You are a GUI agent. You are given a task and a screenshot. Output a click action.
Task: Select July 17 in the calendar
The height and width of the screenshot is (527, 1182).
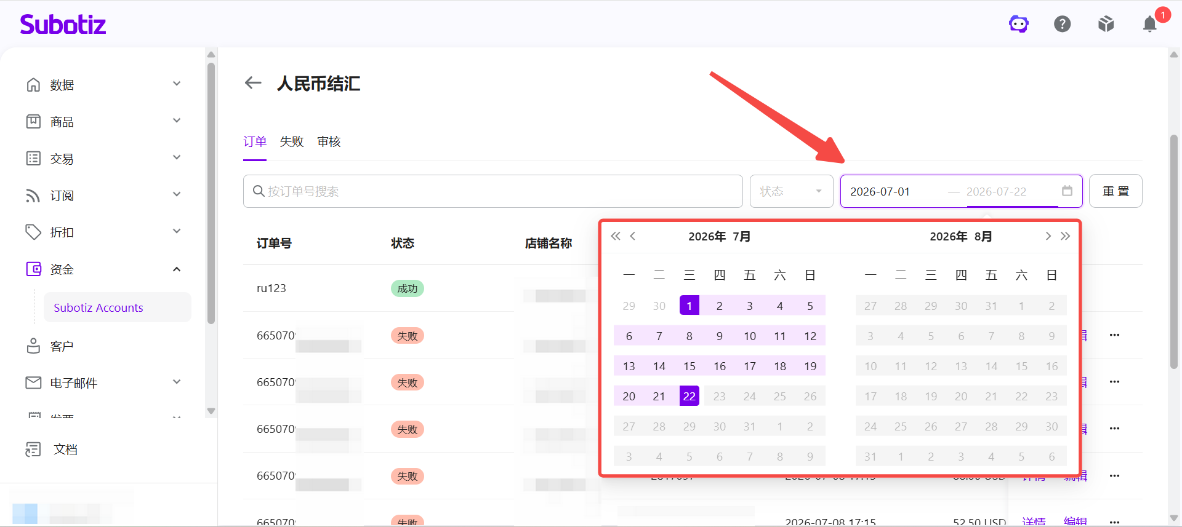tap(750, 366)
